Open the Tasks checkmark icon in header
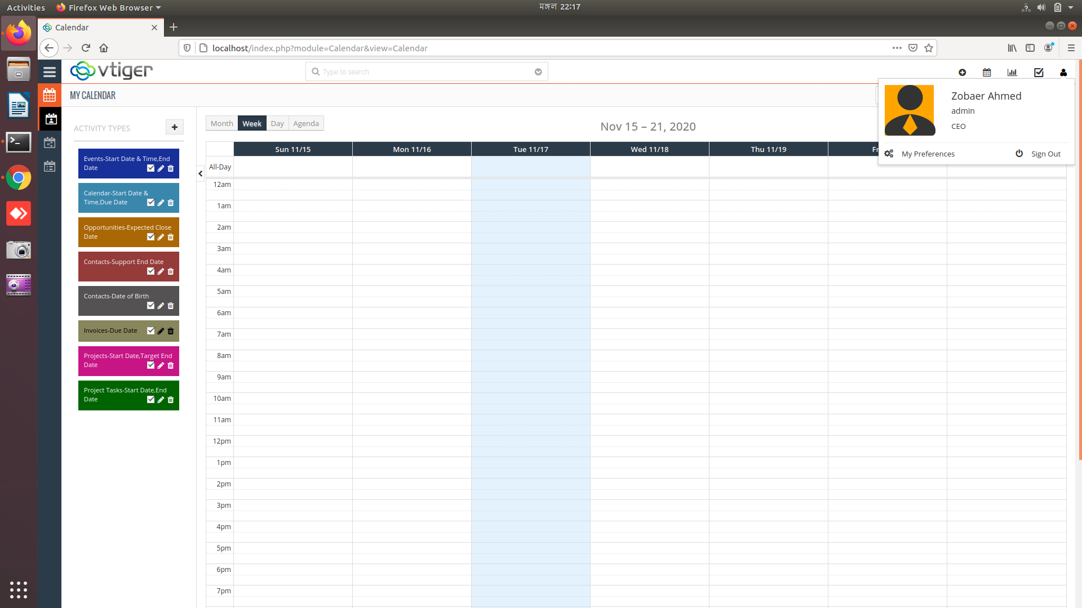The width and height of the screenshot is (1082, 608). click(x=1039, y=73)
